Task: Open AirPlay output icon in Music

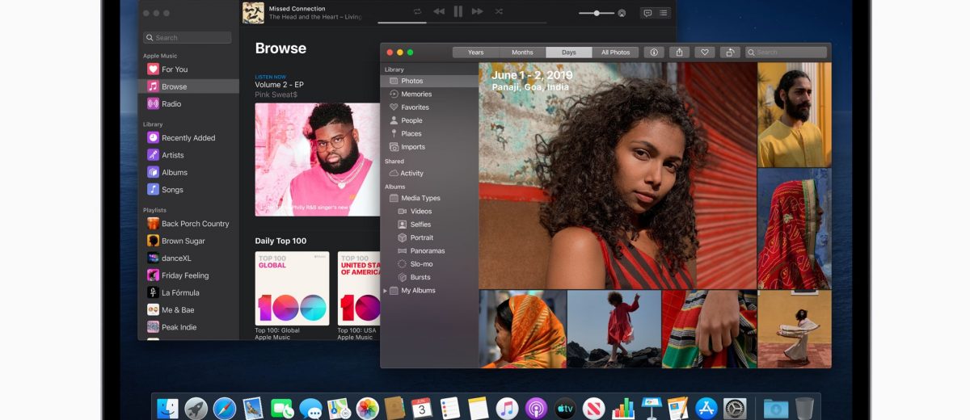Action: [622, 13]
